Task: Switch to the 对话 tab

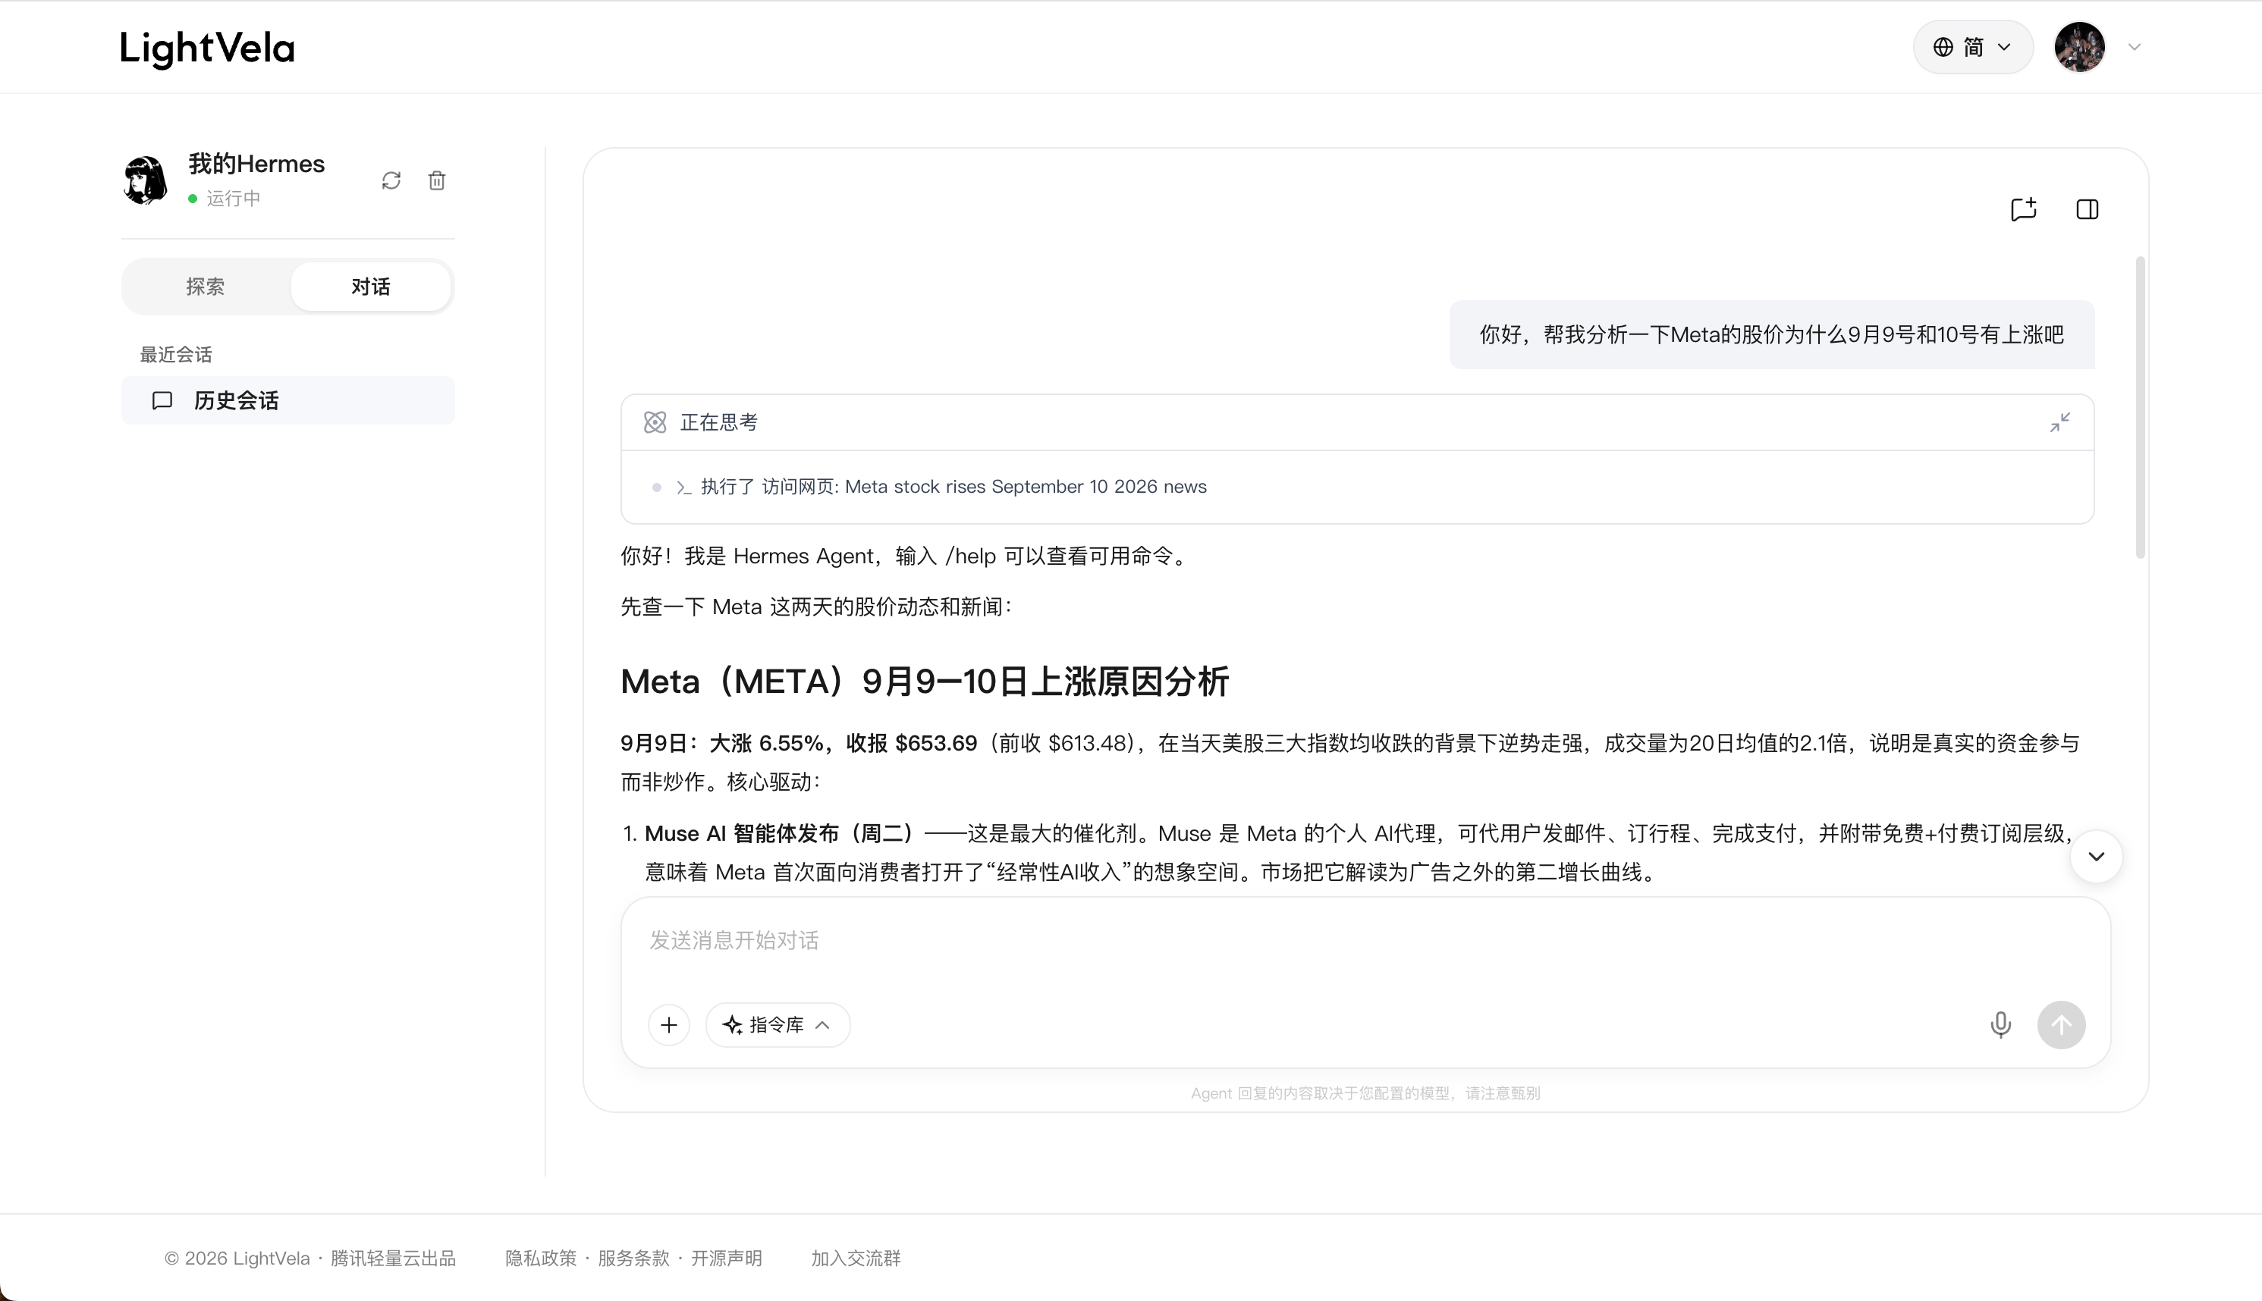Action: 370,287
